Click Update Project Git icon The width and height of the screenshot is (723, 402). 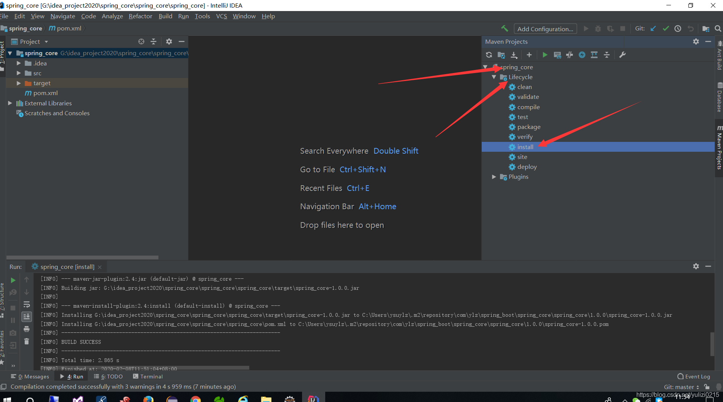653,29
